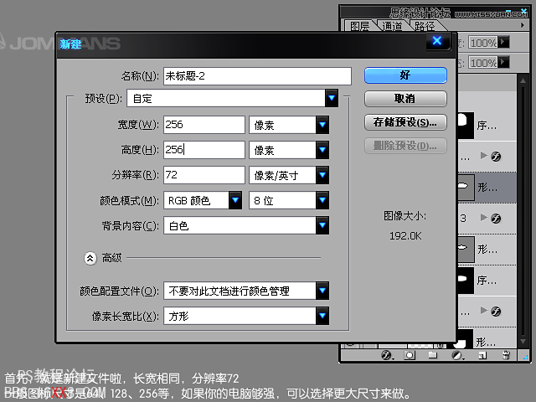Click the 存储预设 save preset button

(405, 122)
